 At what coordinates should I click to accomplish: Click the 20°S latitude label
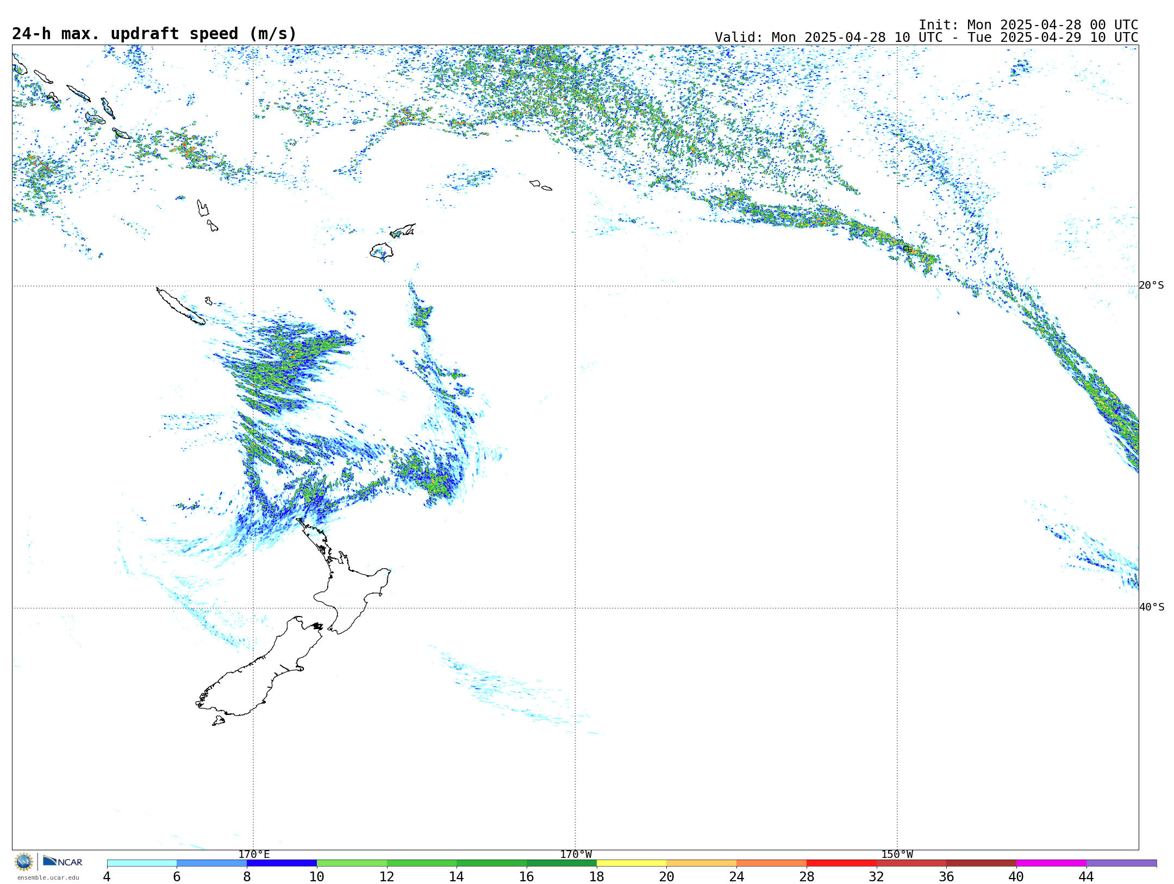click(1152, 285)
